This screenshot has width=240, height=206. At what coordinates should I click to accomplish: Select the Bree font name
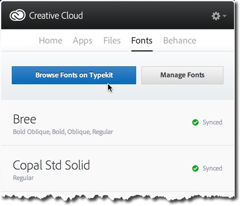(24, 119)
